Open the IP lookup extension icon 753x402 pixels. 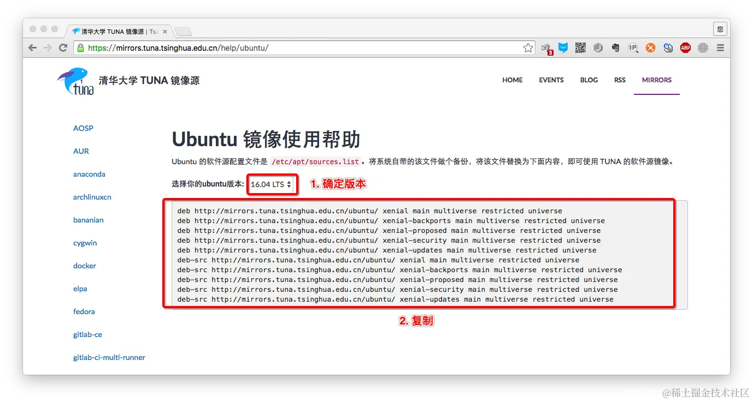(633, 48)
